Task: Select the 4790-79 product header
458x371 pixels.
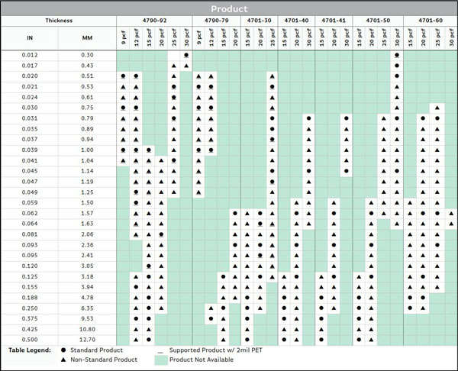Action: tap(217, 21)
